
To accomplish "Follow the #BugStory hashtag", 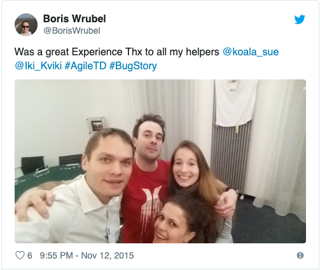I will 133,66.
